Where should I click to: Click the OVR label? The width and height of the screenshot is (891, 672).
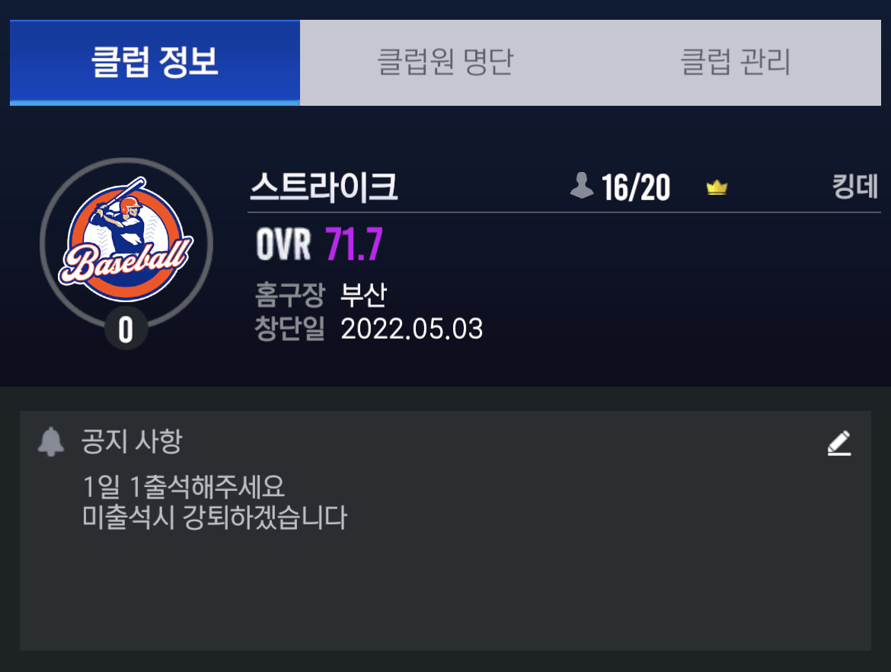pyautogui.click(x=283, y=244)
